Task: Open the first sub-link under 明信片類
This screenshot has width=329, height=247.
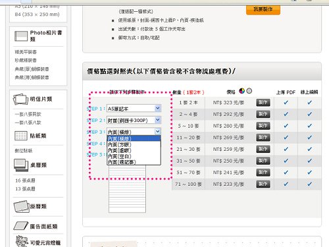Action: (x=28, y=114)
